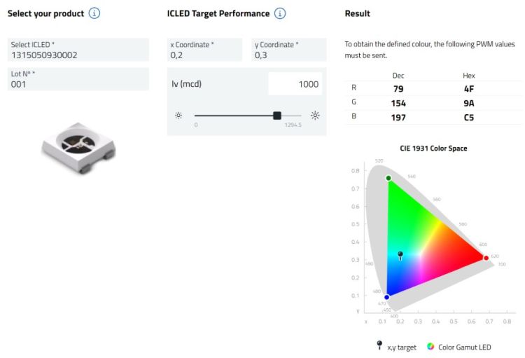
Task: Click the red channel hex value 4F
Action: coord(469,89)
